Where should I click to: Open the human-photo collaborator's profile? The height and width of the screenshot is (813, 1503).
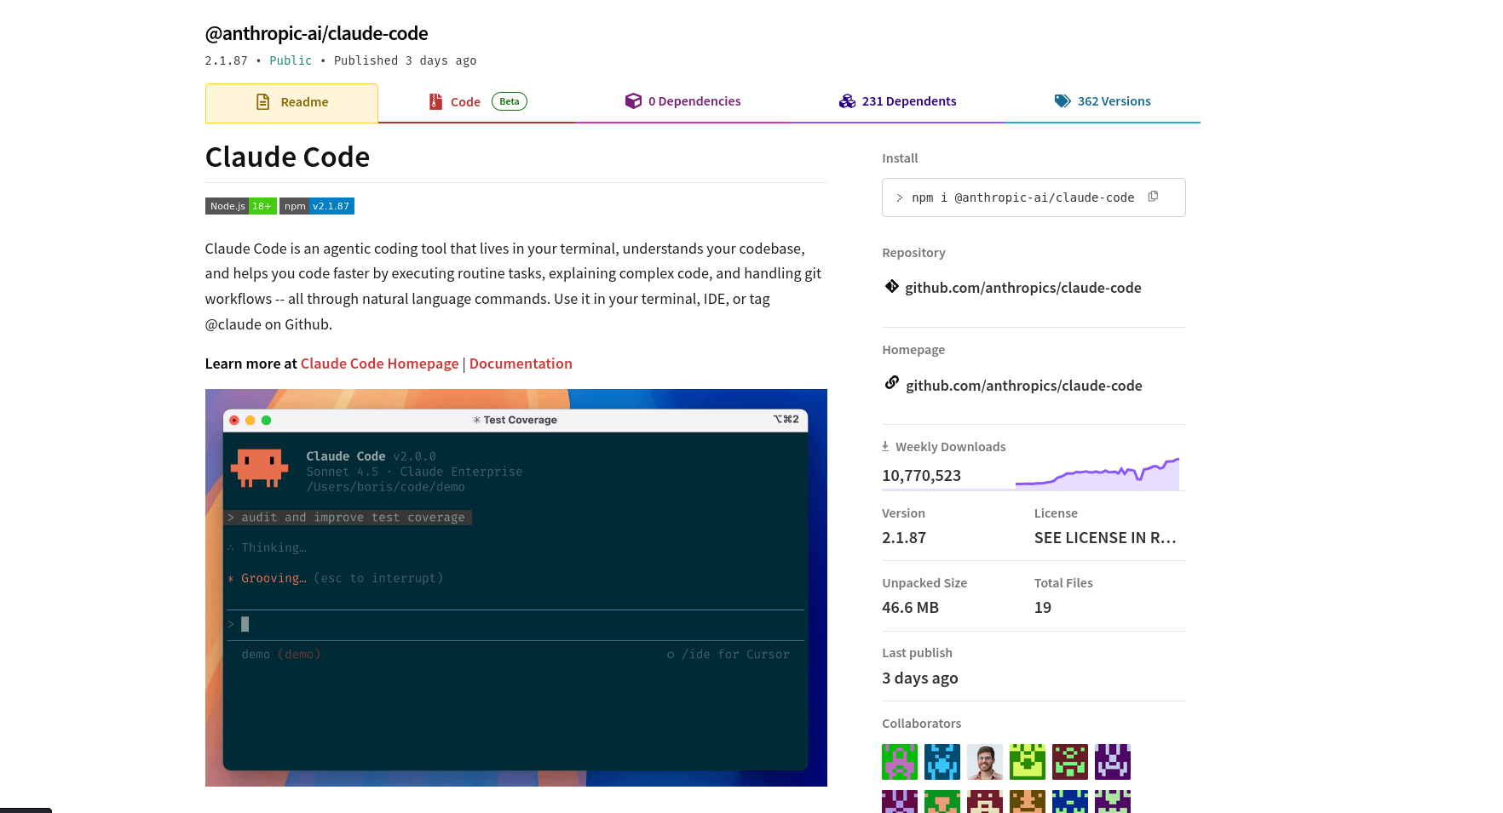[x=985, y=761]
